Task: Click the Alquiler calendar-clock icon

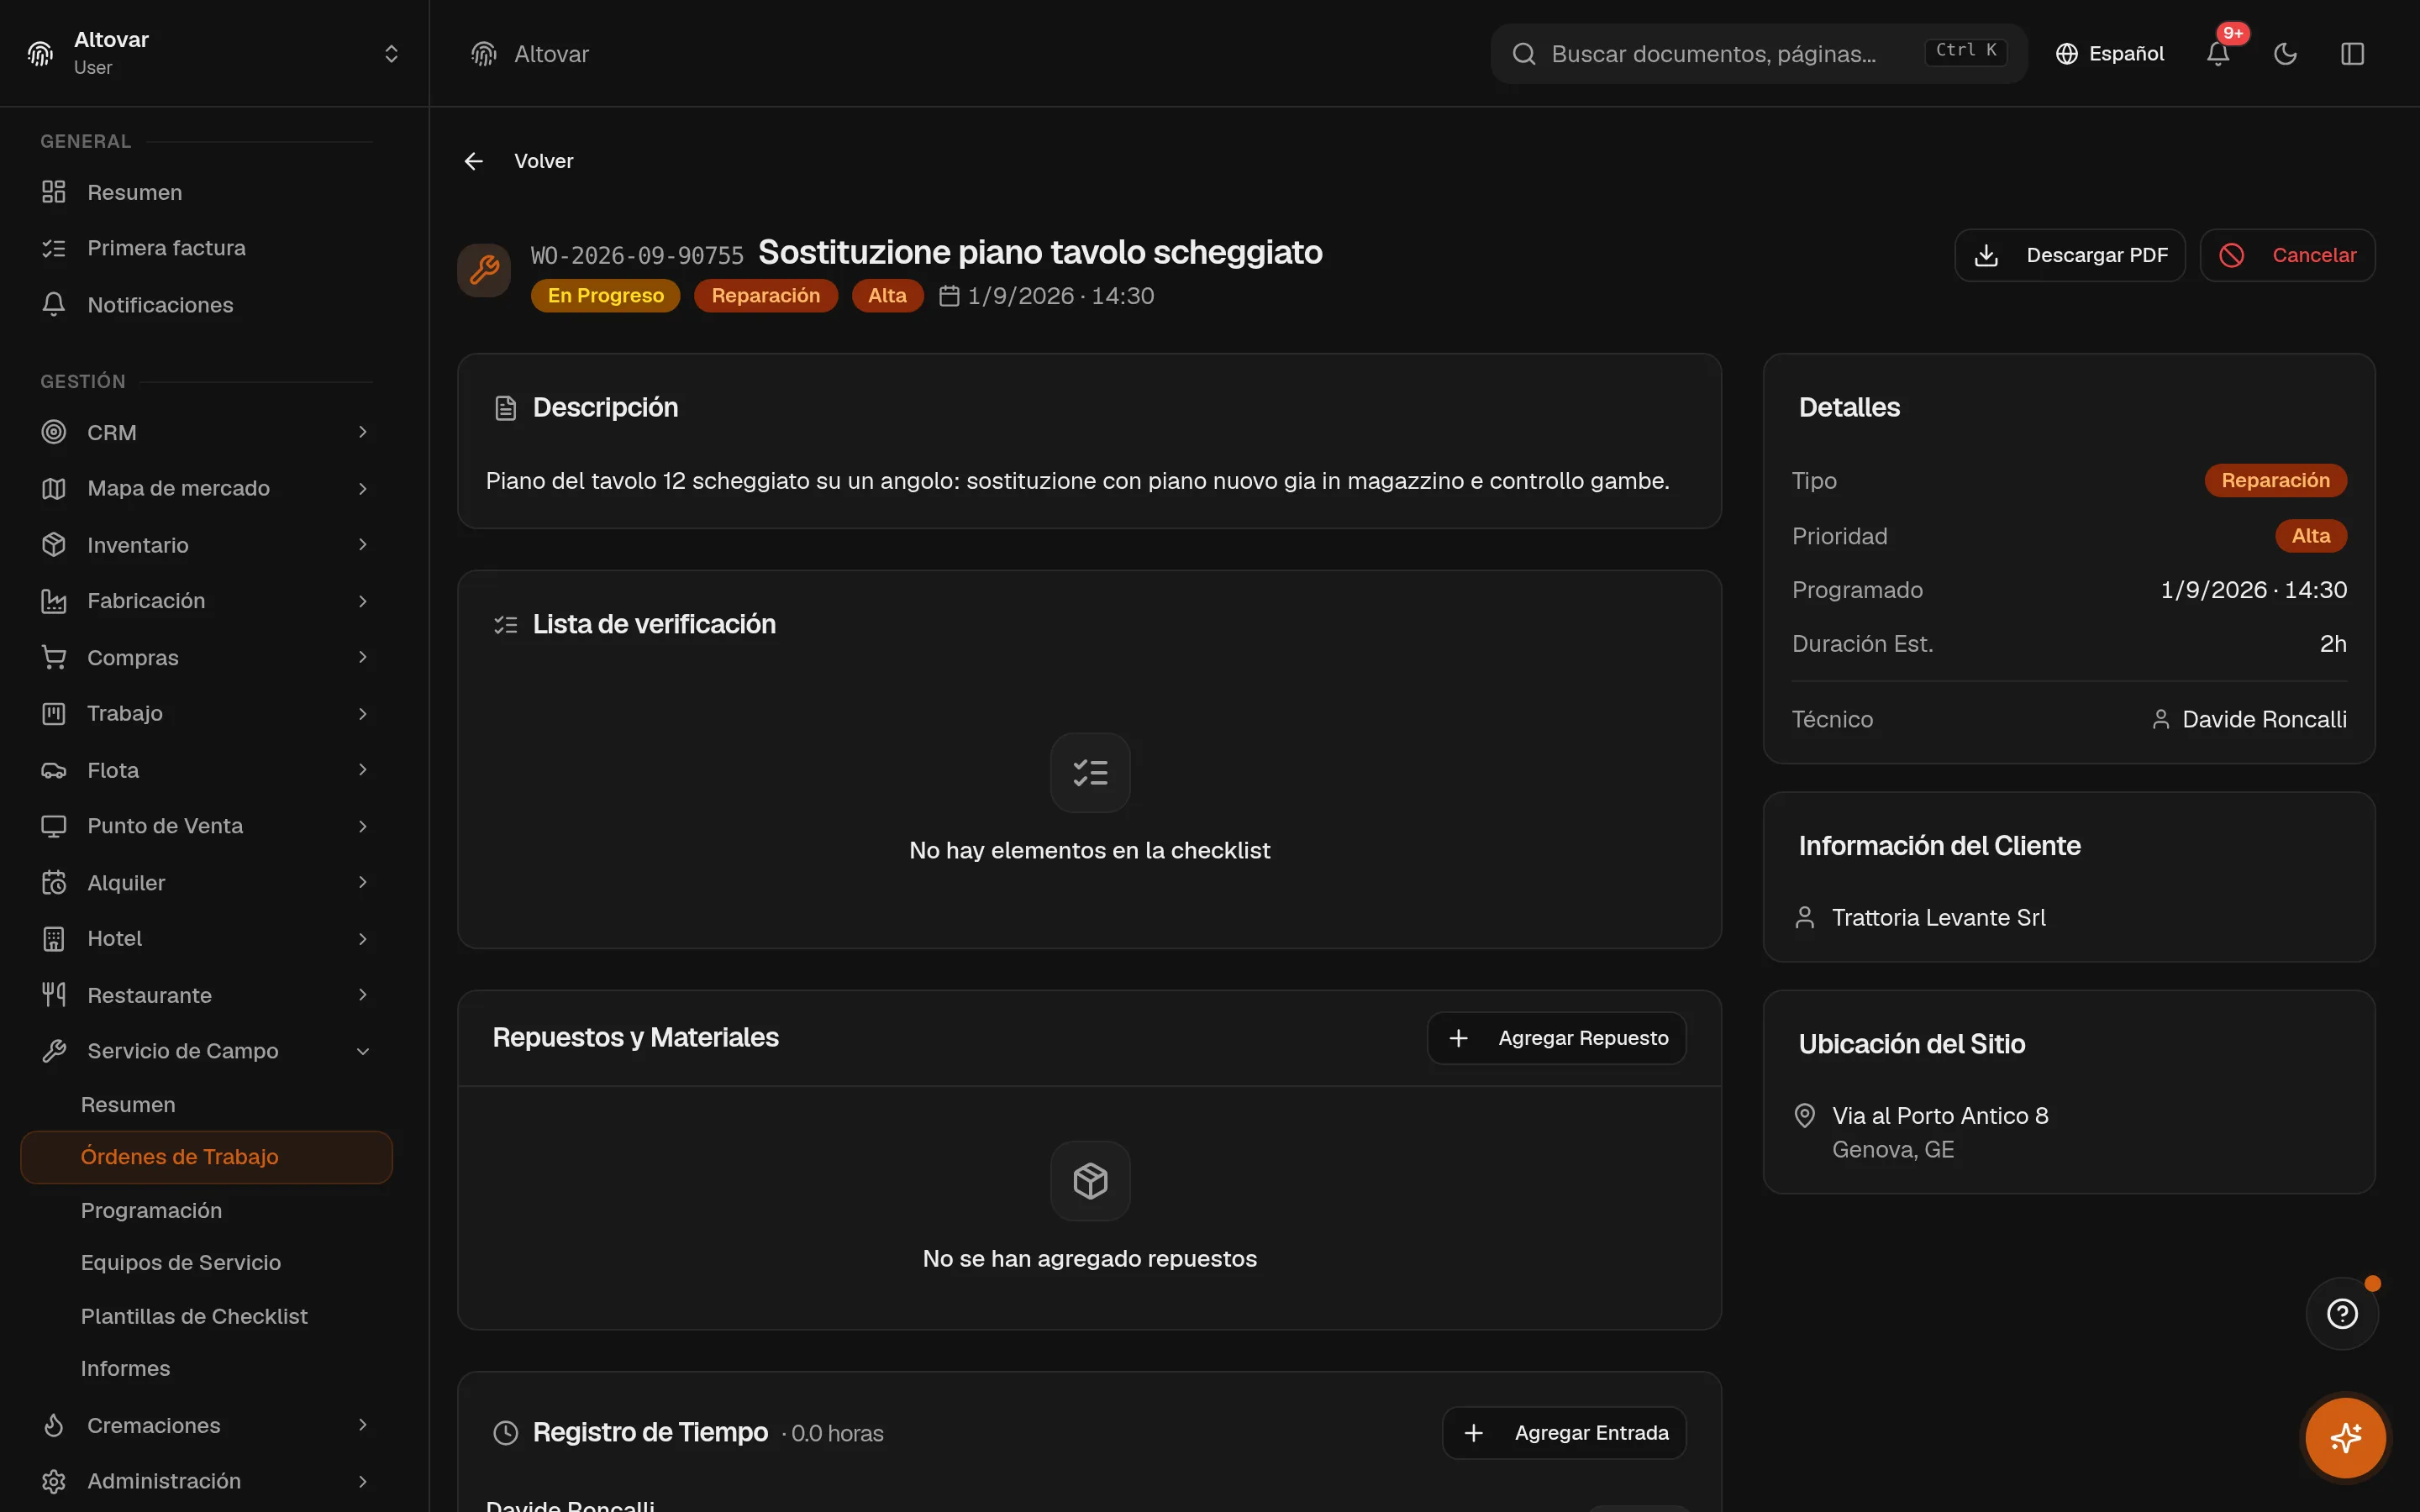Action: (x=54, y=883)
